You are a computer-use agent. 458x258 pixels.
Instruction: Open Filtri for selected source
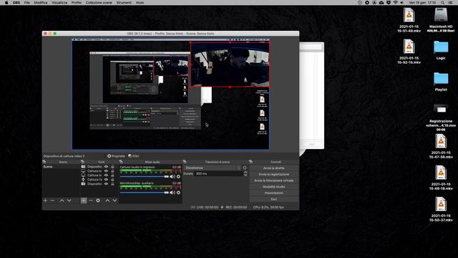(x=134, y=156)
